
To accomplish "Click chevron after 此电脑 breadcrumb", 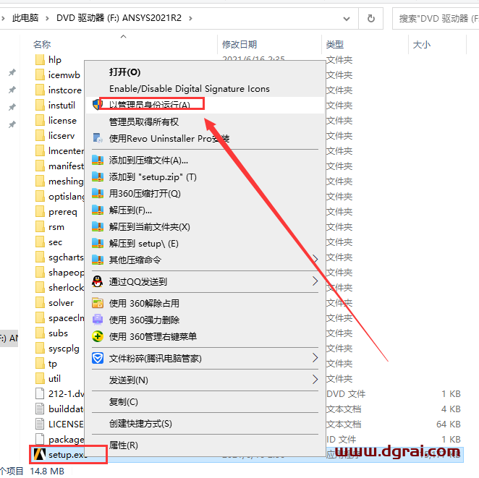I will (x=47, y=18).
